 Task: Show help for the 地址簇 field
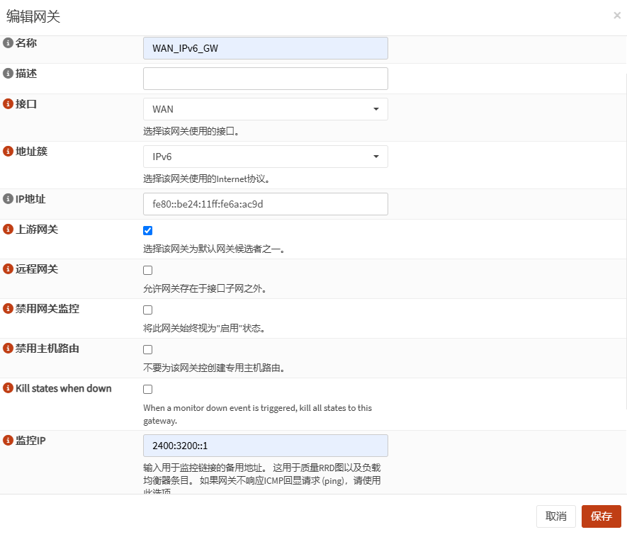pos(9,152)
